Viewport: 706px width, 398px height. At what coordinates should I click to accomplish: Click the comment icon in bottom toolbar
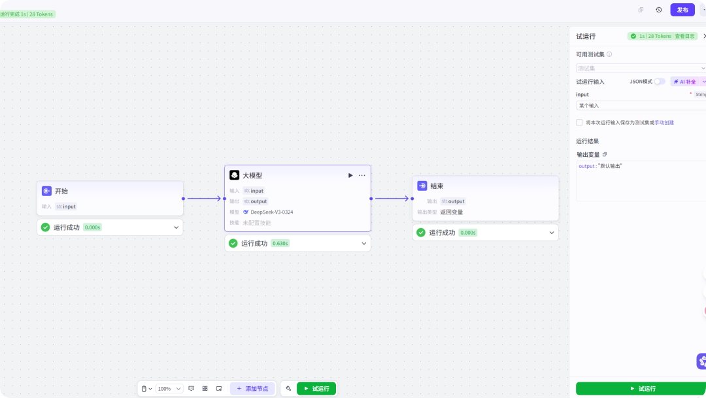tap(192, 388)
